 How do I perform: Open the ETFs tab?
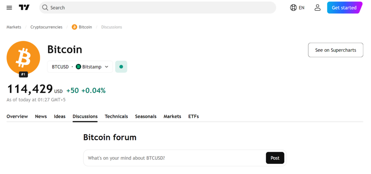tap(193, 116)
